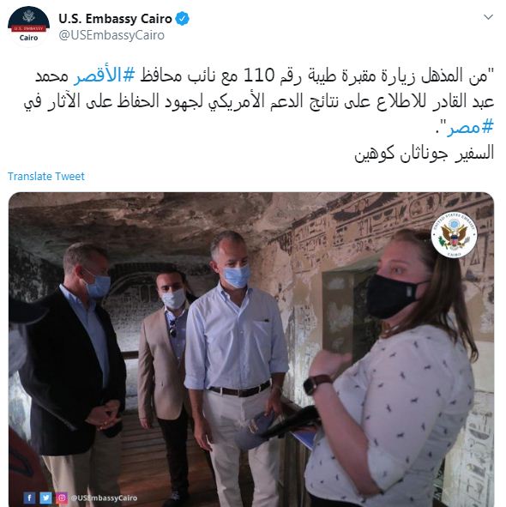Open the U.S. Embassy Cairo display name
Viewport: 506px width, 507px height.
pyautogui.click(x=115, y=19)
